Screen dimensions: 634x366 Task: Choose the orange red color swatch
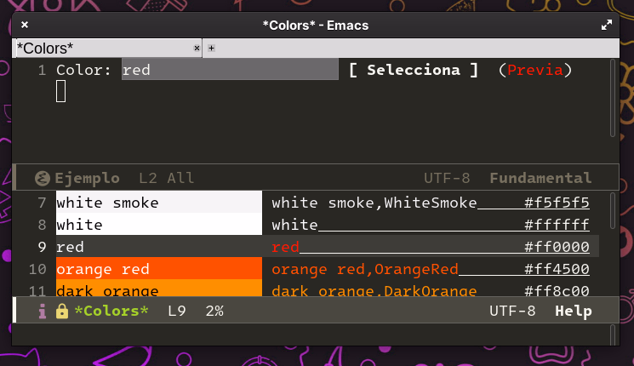point(158,269)
